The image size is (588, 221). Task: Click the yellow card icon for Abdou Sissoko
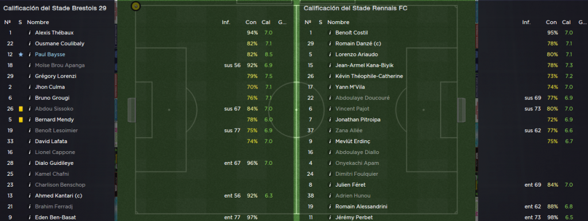point(21,109)
